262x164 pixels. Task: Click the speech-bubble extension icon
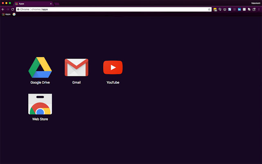click(220, 9)
